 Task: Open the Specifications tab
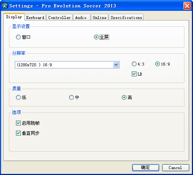(126, 17)
